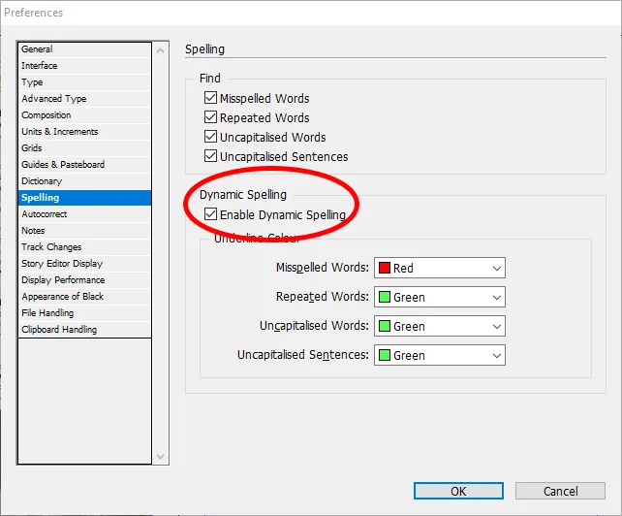This screenshot has height=516, width=622.
Task: Select Dictionary in the category list
Action: 42,181
